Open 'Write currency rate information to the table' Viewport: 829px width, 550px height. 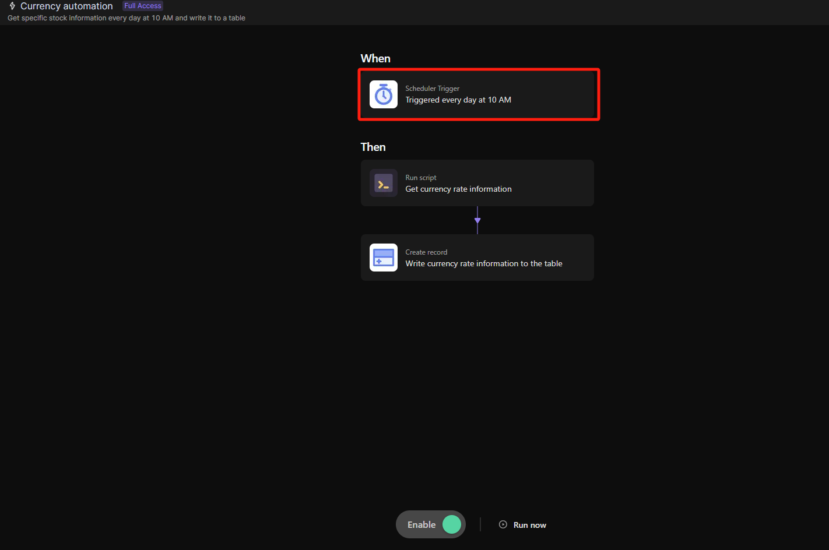(477, 258)
